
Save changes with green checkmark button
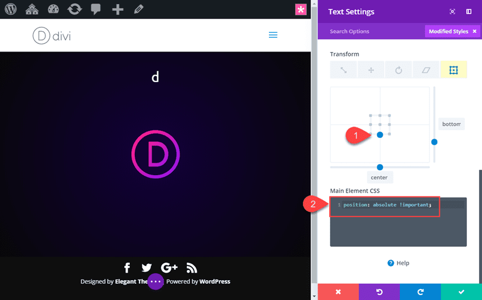click(461, 292)
